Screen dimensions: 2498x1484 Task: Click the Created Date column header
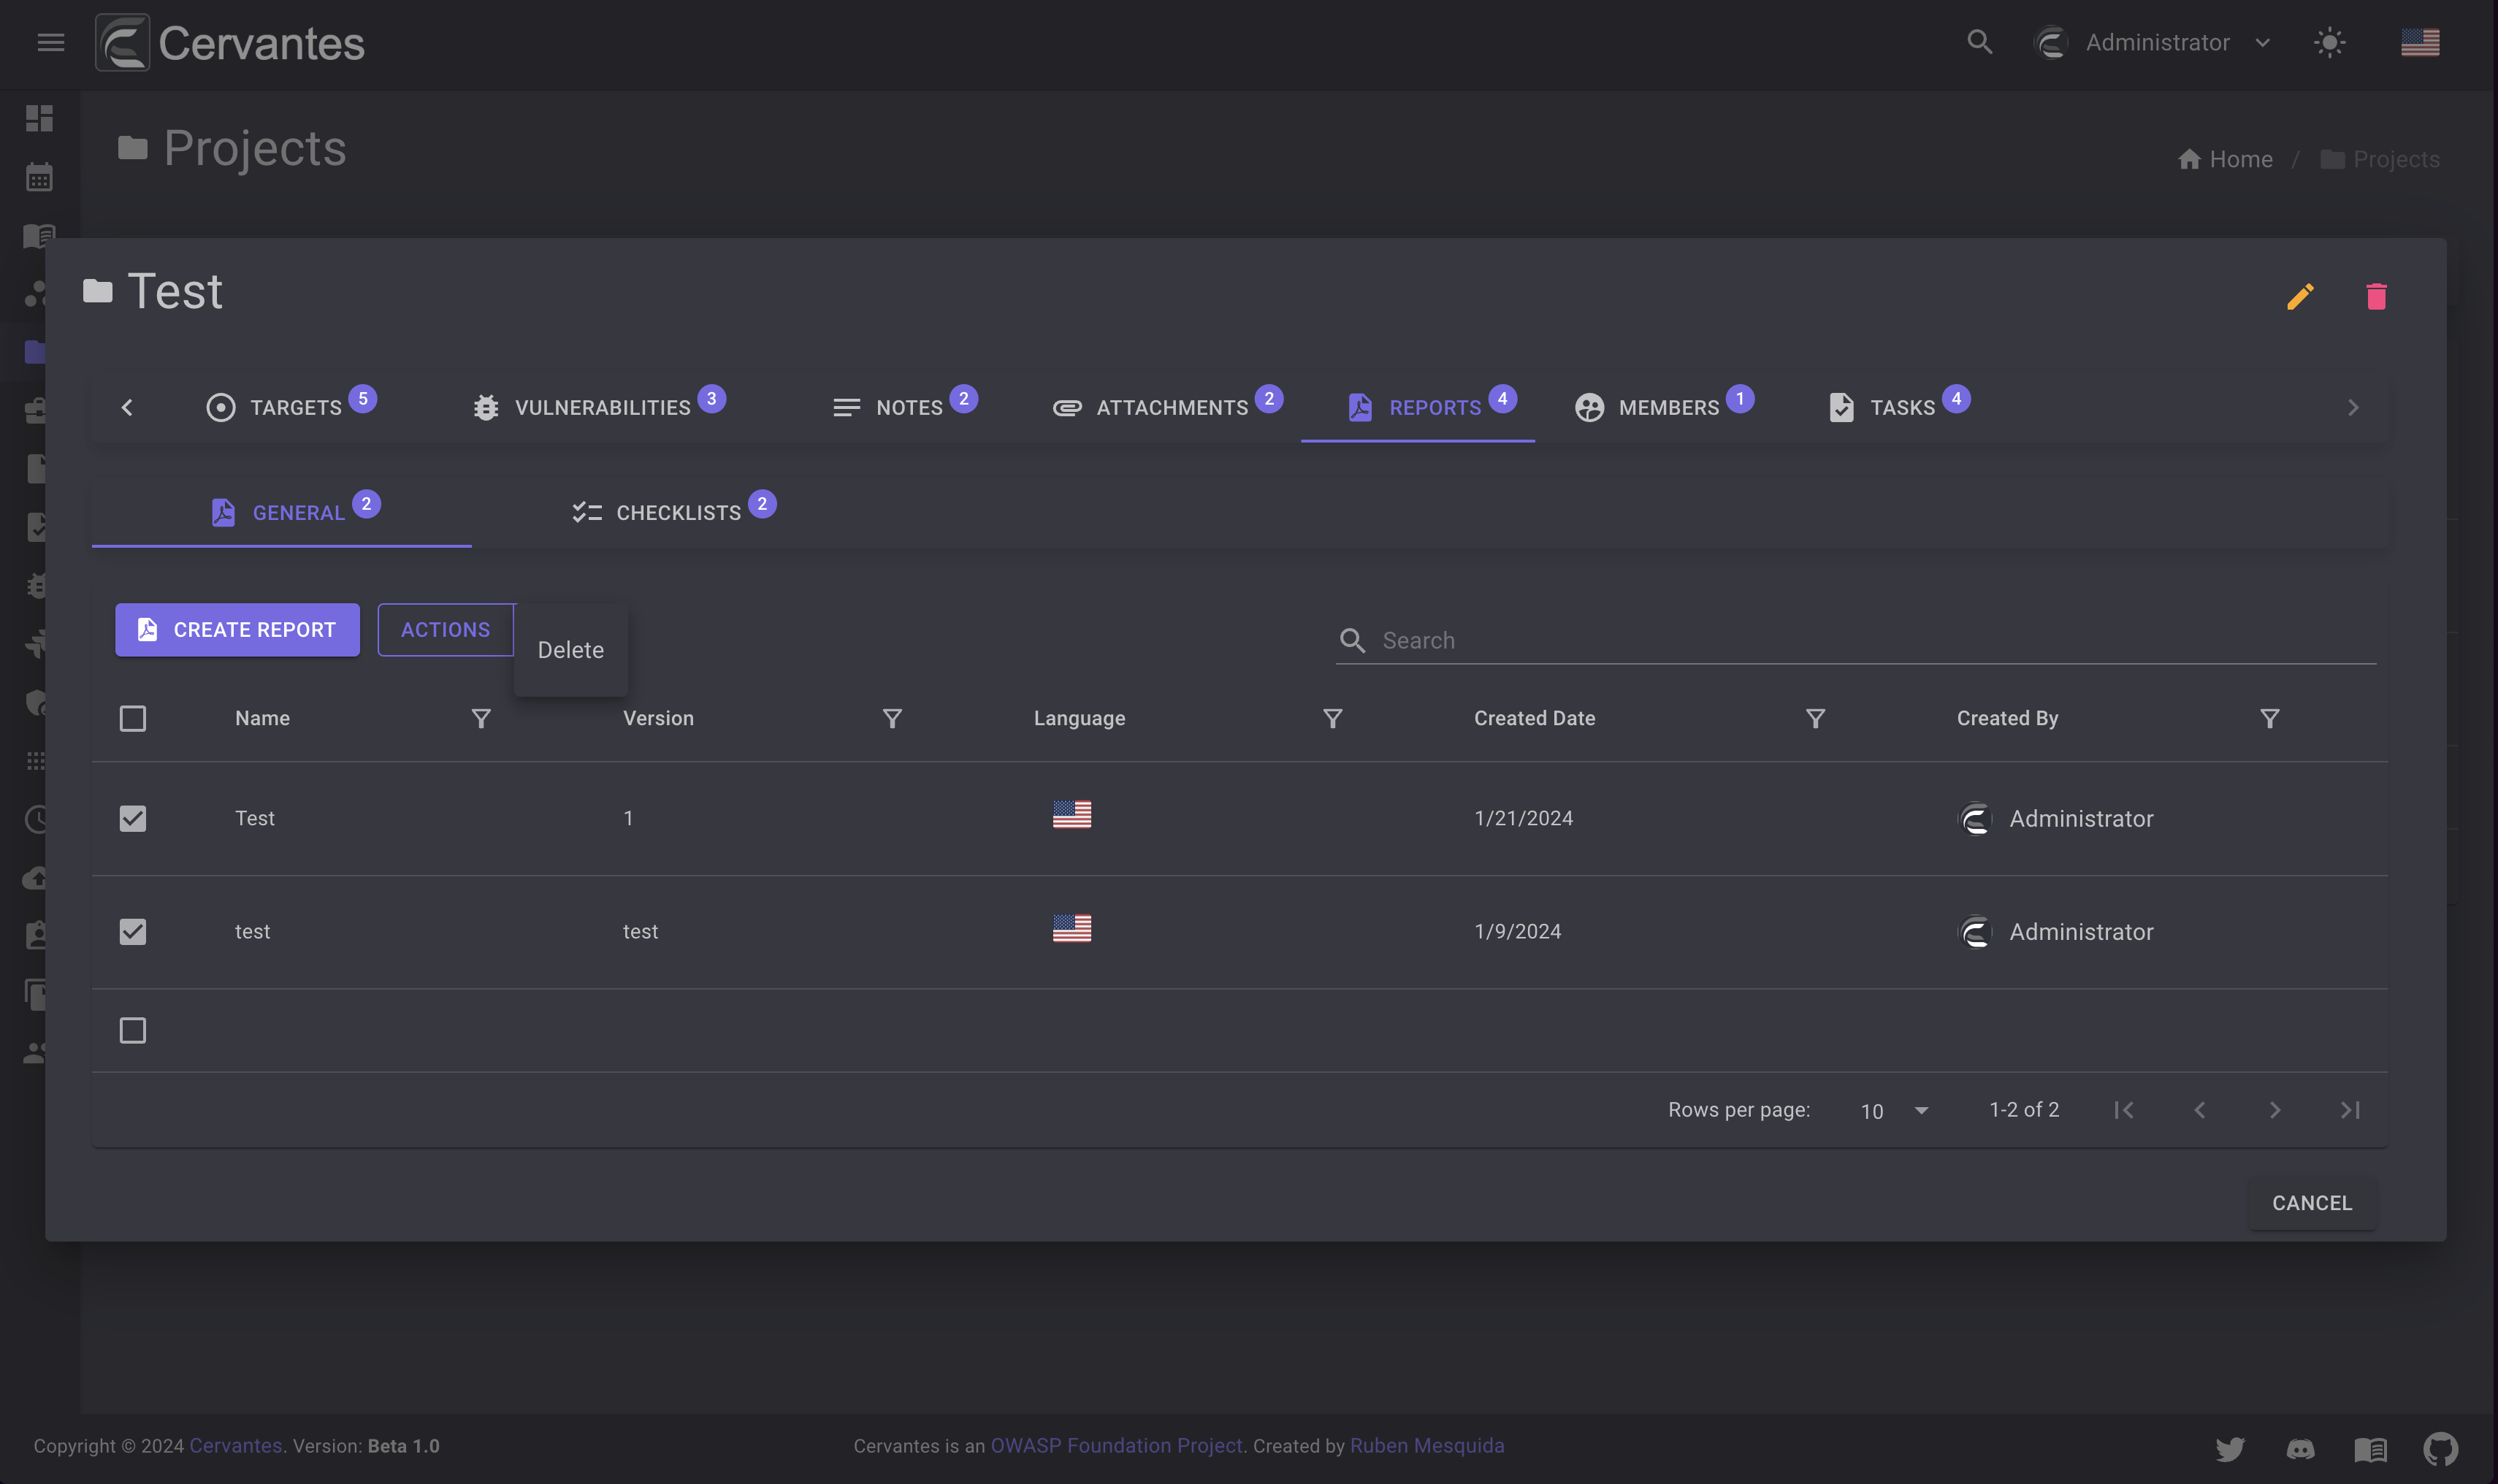(x=1534, y=718)
